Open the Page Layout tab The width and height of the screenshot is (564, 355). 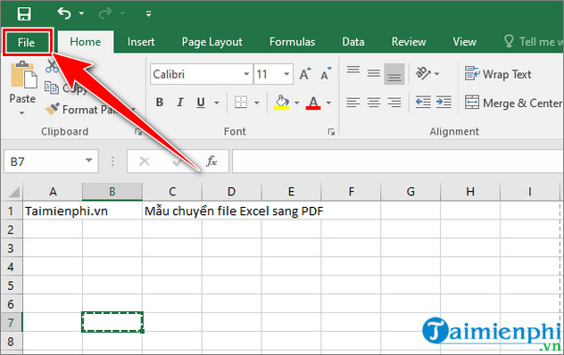click(x=211, y=42)
